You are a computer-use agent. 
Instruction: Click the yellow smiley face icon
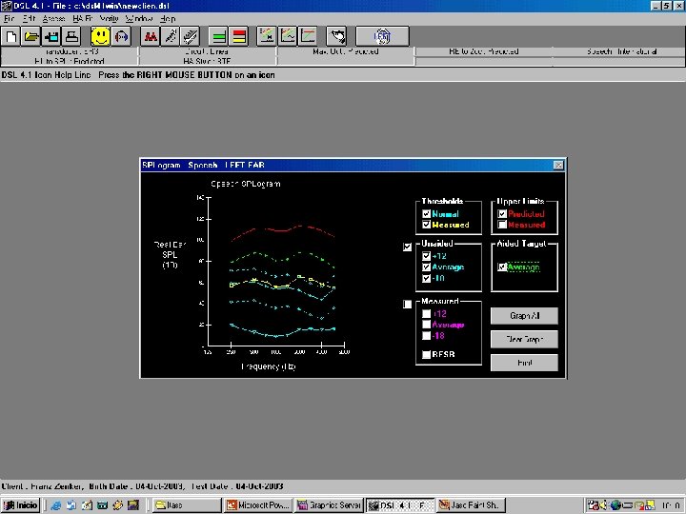point(100,36)
